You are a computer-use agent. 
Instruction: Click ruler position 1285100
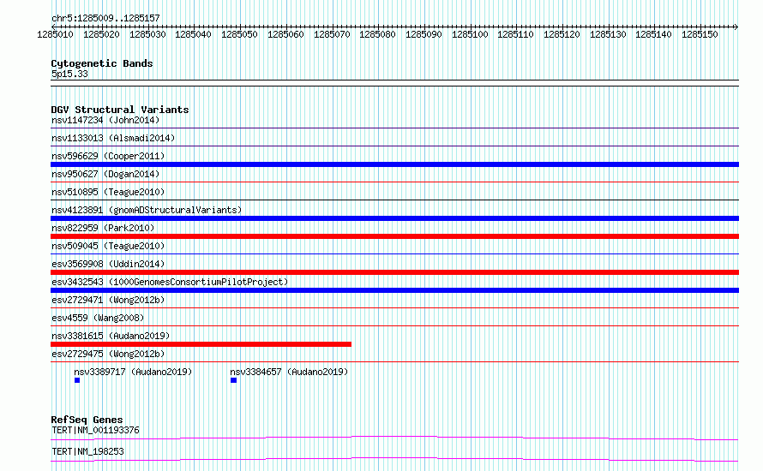(x=470, y=34)
